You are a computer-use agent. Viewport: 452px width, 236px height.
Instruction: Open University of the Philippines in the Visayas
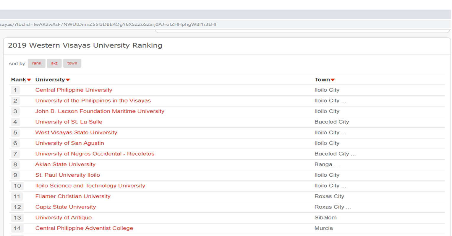point(93,101)
